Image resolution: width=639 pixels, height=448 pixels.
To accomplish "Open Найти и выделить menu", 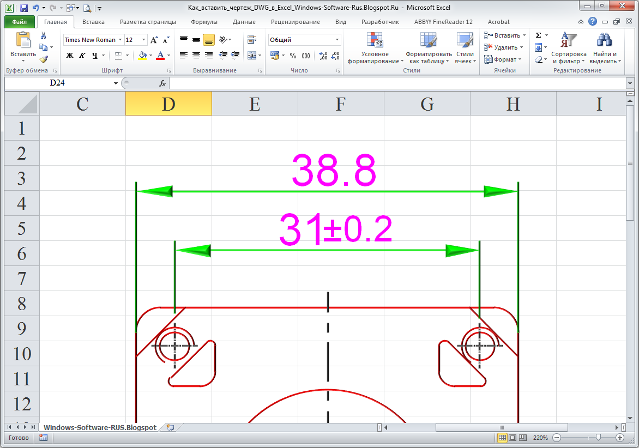I will 605,48.
